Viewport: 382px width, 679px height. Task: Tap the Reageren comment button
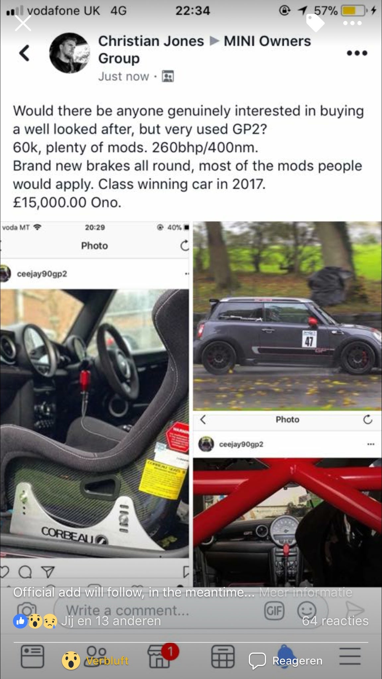pos(286,660)
